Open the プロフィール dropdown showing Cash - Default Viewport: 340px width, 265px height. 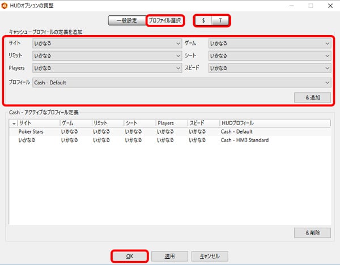181,83
